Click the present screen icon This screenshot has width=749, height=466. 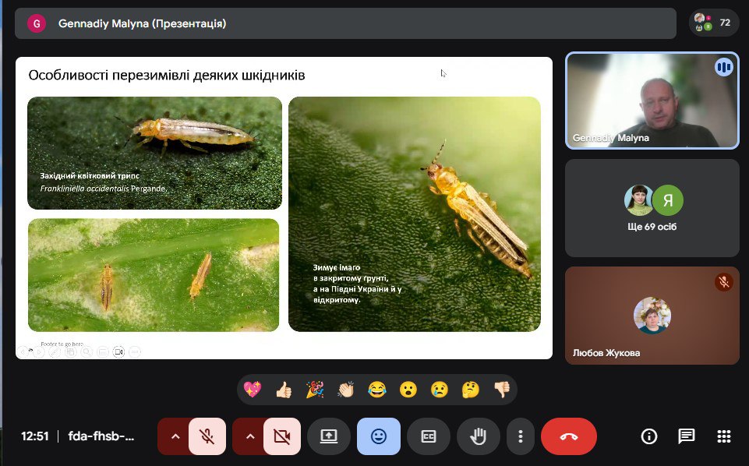pyautogui.click(x=329, y=436)
